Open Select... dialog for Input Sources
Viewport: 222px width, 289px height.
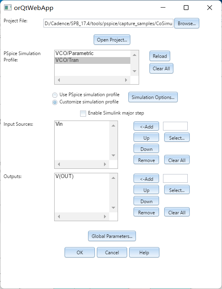coord(177,137)
